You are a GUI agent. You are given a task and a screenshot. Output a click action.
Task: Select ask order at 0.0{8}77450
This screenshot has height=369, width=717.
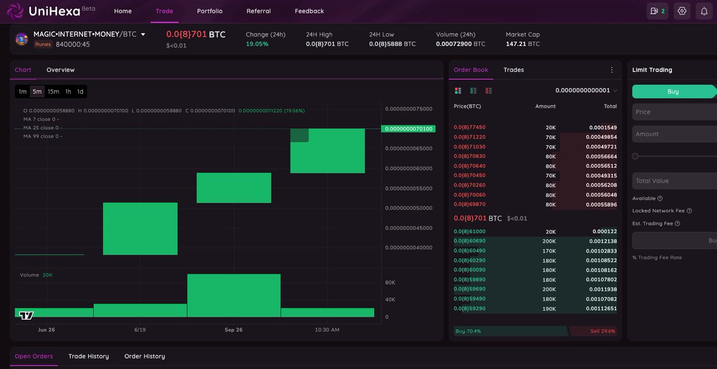pos(535,128)
